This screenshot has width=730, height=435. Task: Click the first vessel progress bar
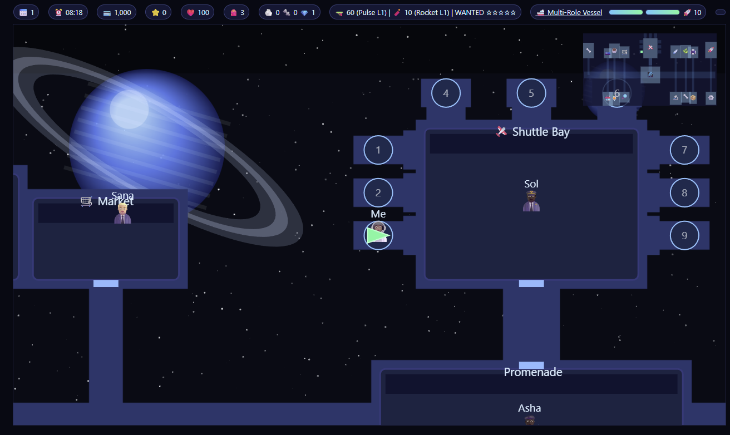pyautogui.click(x=625, y=12)
